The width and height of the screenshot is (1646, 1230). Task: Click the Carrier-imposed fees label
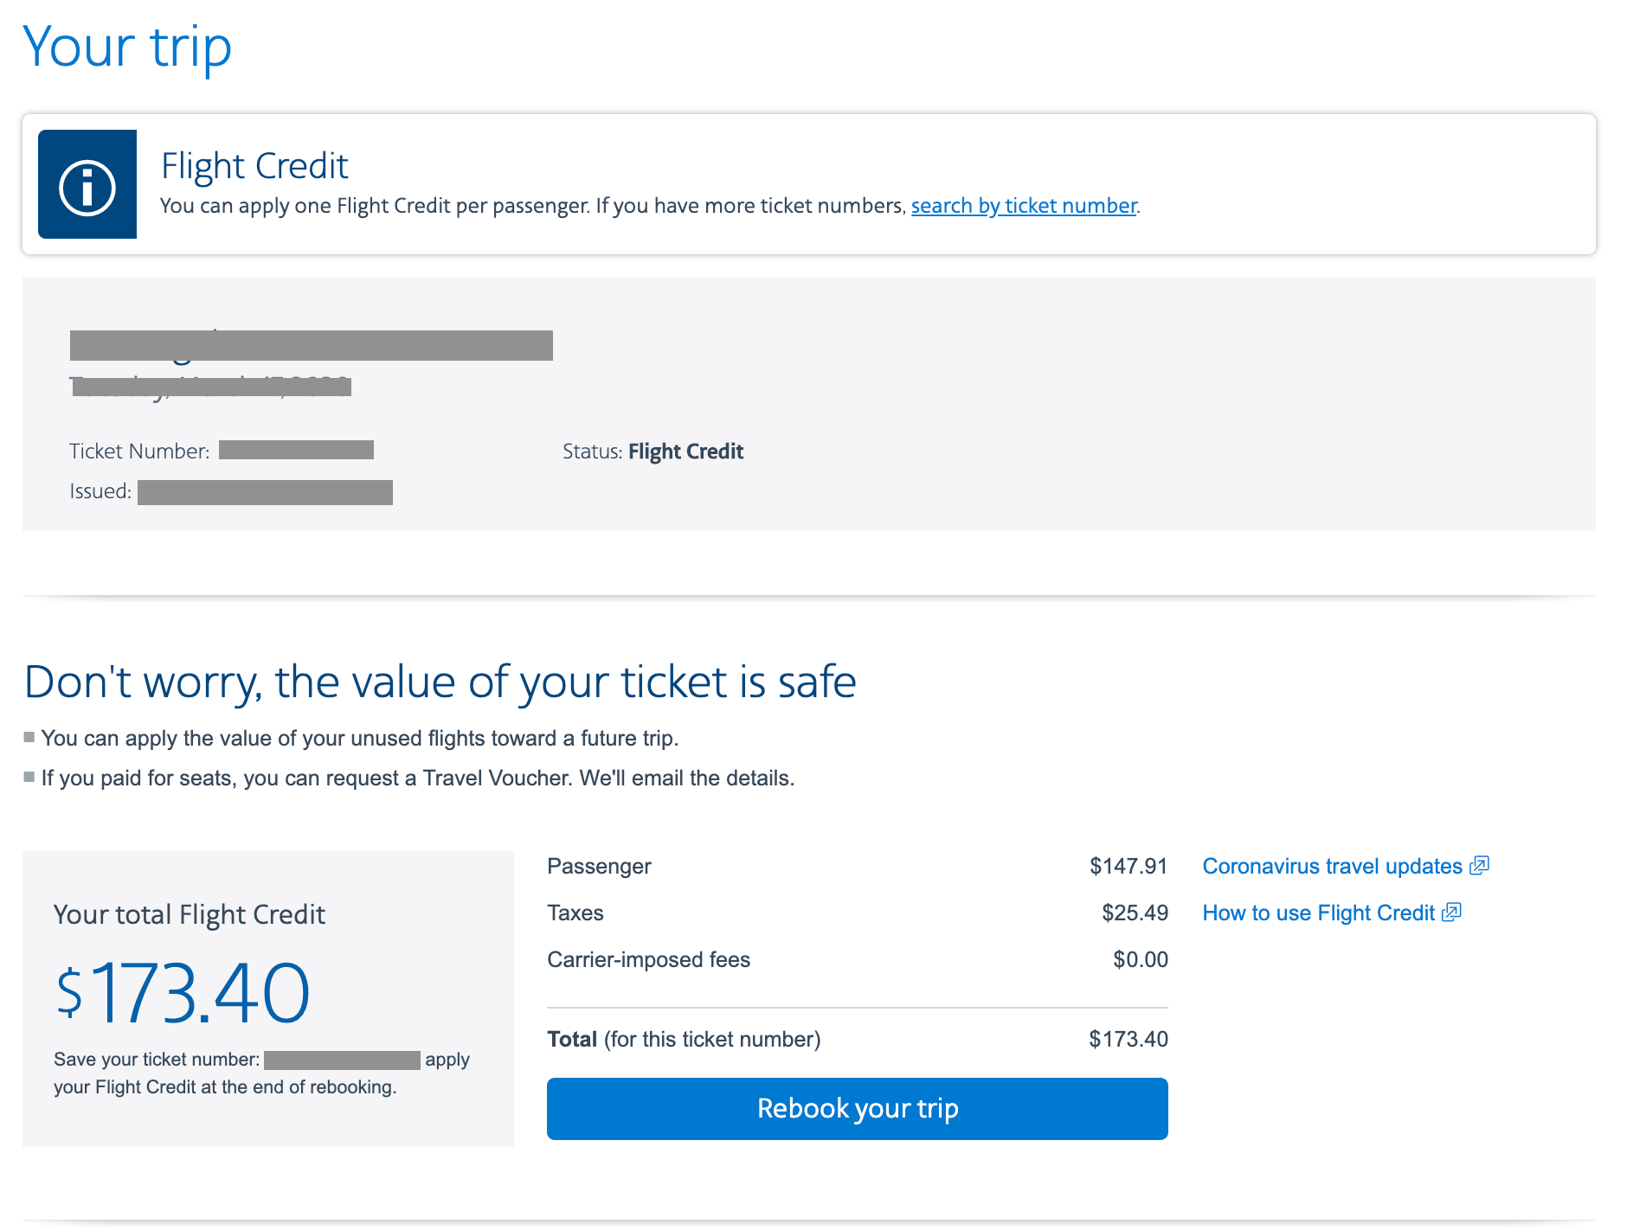point(648,960)
